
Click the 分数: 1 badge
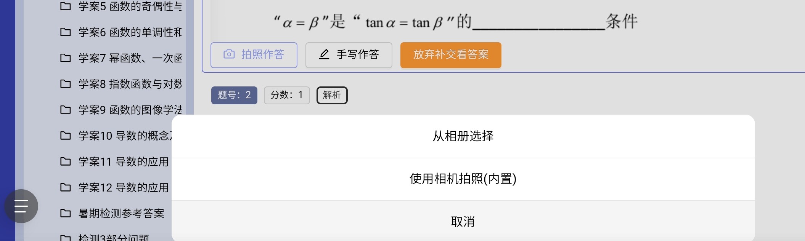click(287, 95)
